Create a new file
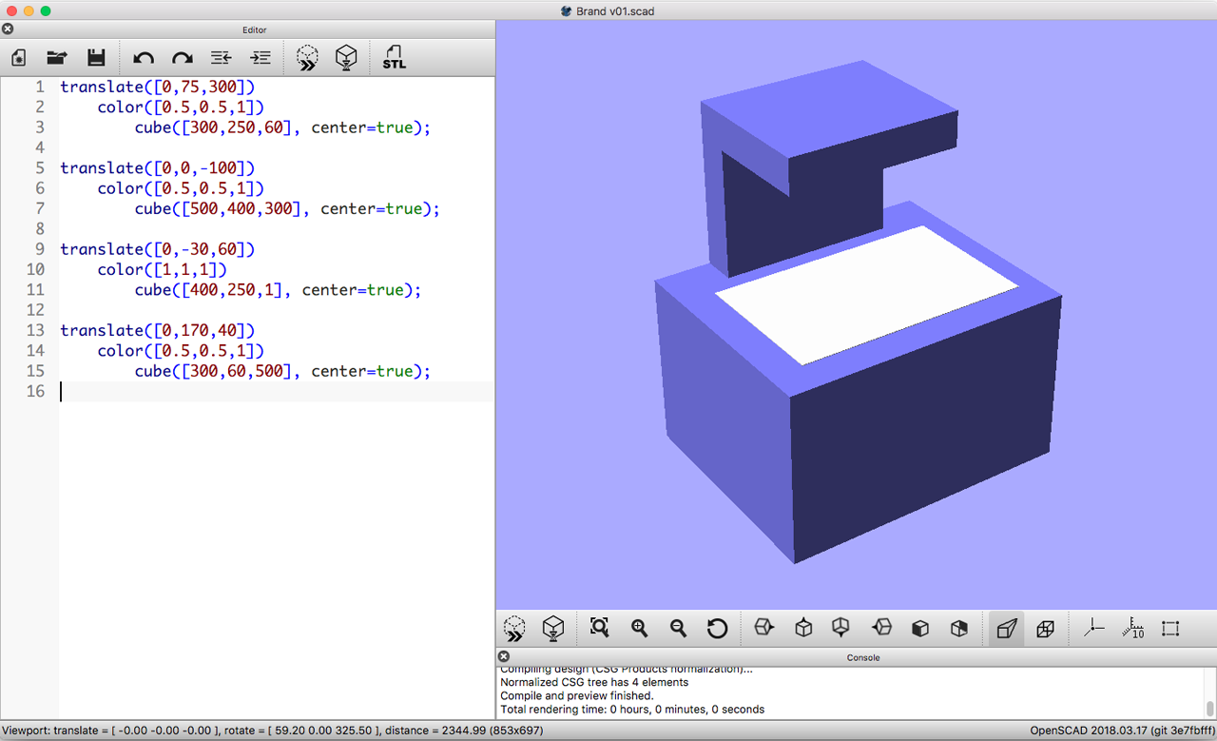This screenshot has height=741, width=1217. (x=18, y=57)
